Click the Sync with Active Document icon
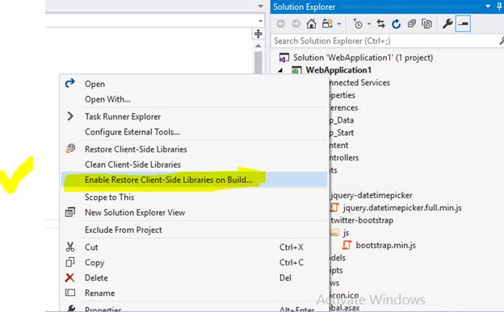 [381, 23]
